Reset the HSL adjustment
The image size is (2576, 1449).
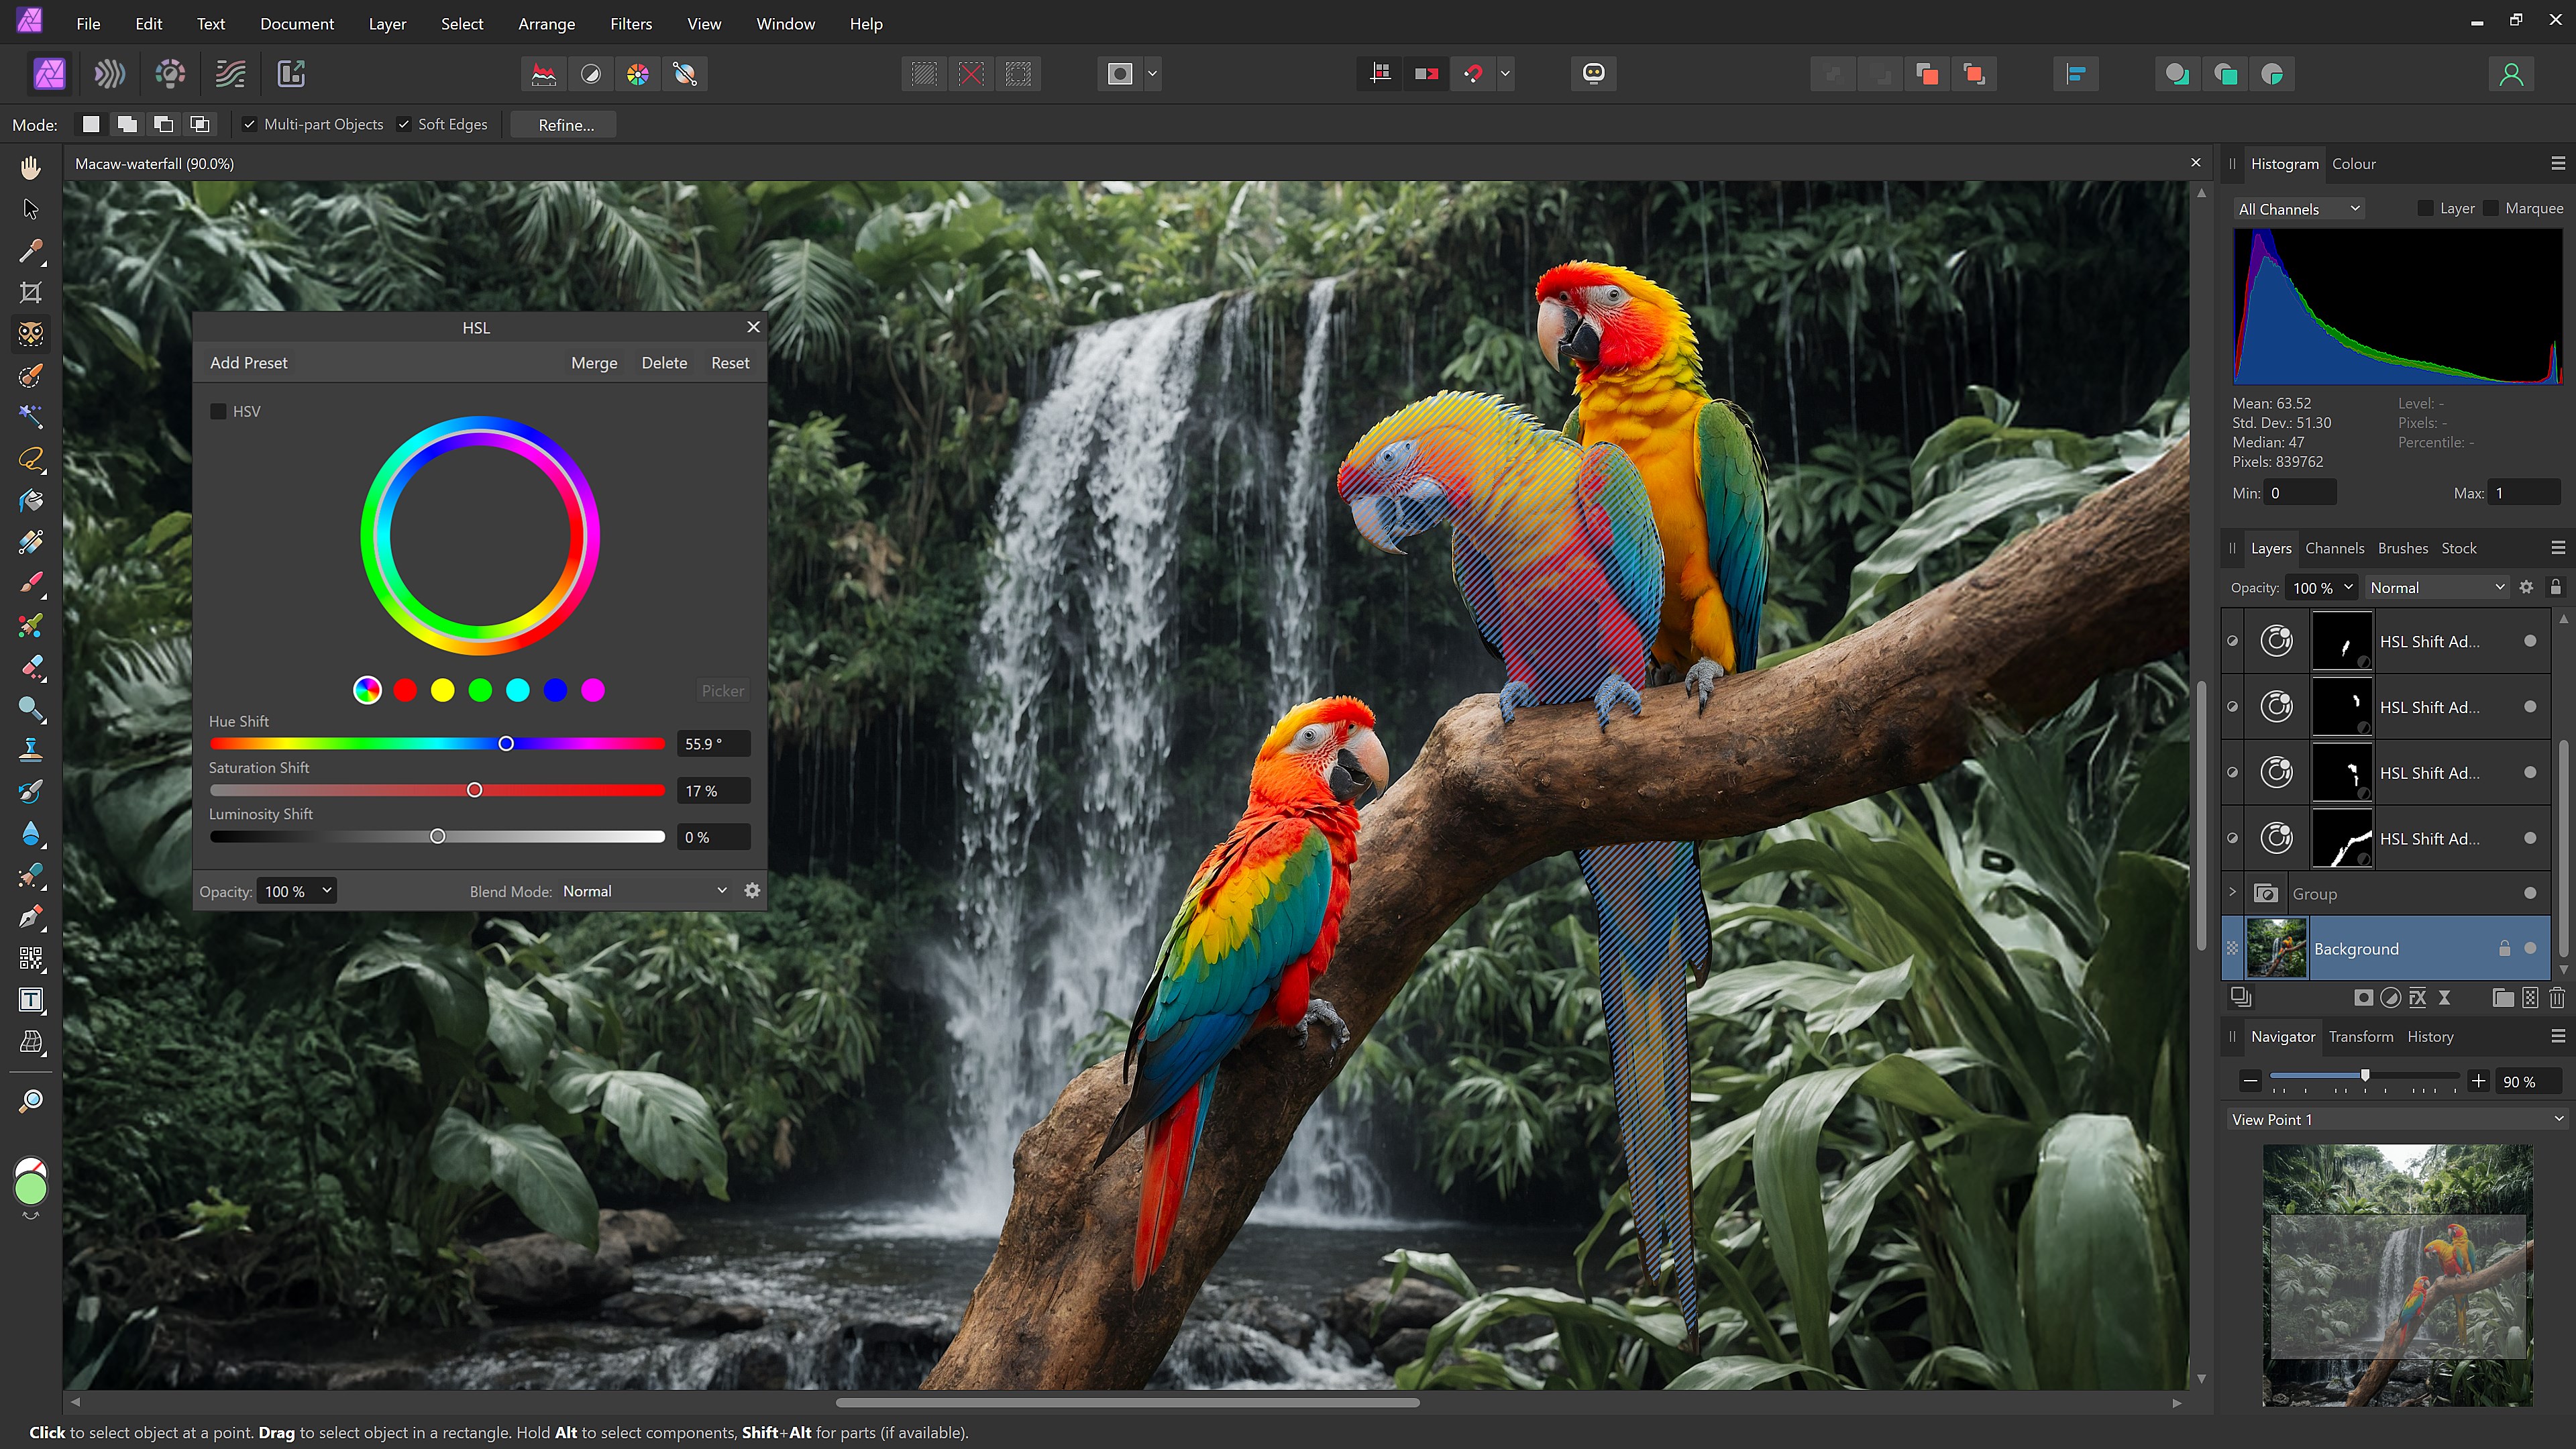coord(729,362)
